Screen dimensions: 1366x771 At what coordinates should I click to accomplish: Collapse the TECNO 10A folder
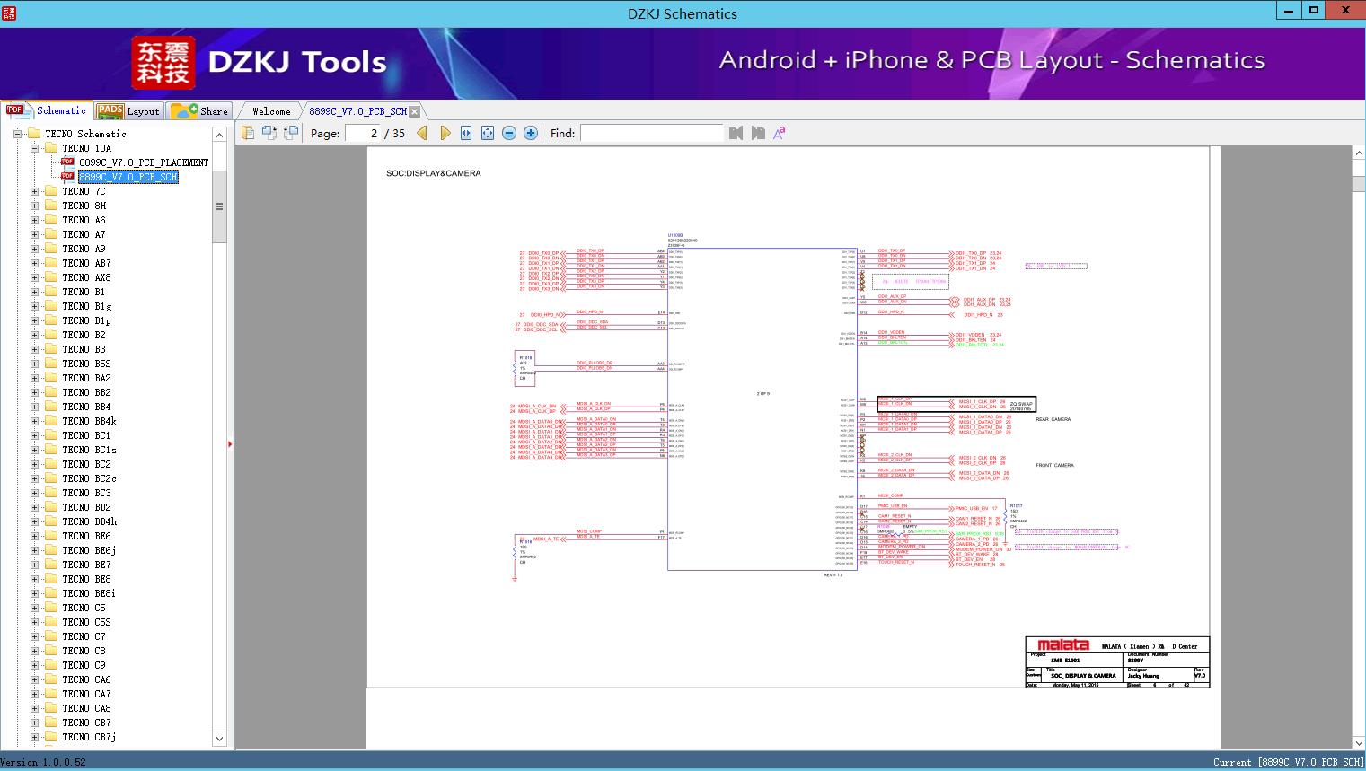[x=35, y=148]
